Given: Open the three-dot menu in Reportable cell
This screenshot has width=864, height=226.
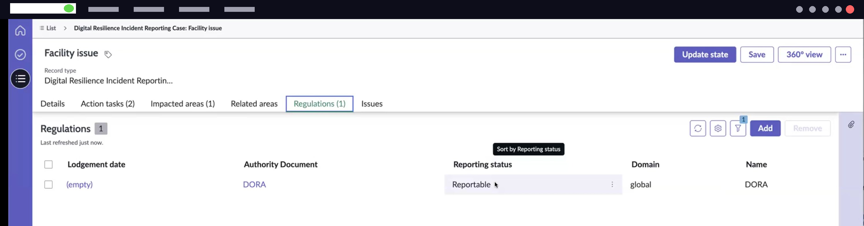Looking at the screenshot, I should (612, 184).
